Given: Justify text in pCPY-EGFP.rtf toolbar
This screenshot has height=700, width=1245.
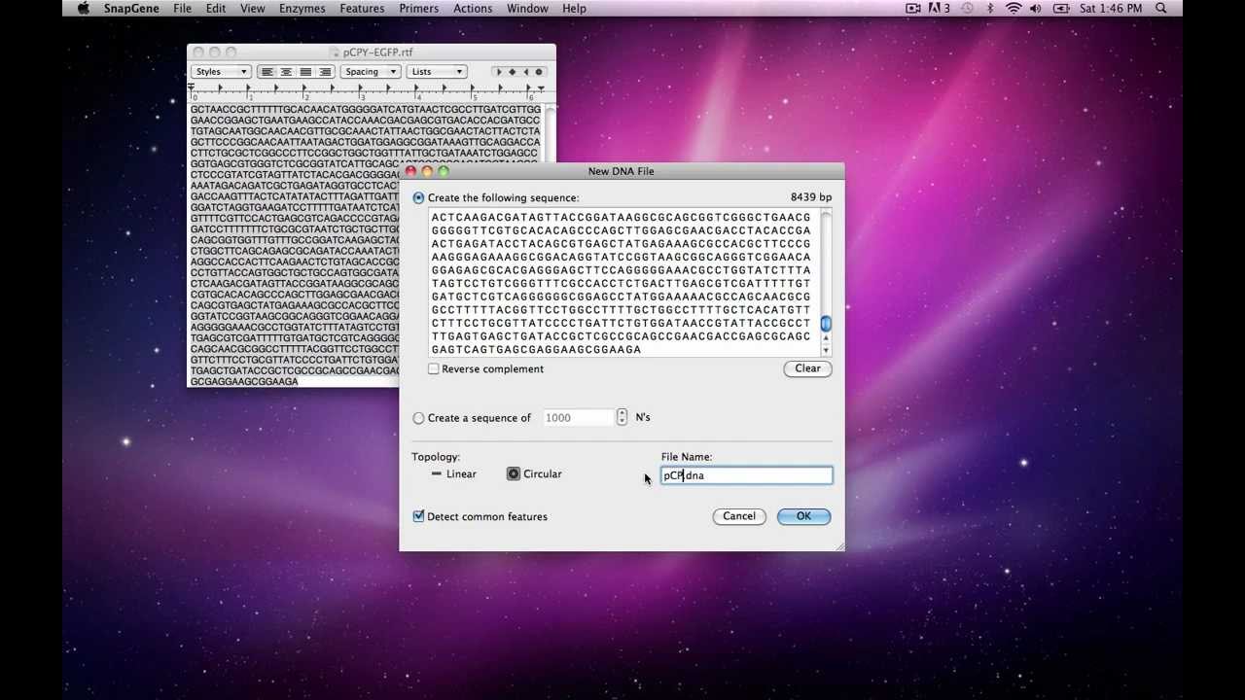Looking at the screenshot, I should click(x=305, y=72).
